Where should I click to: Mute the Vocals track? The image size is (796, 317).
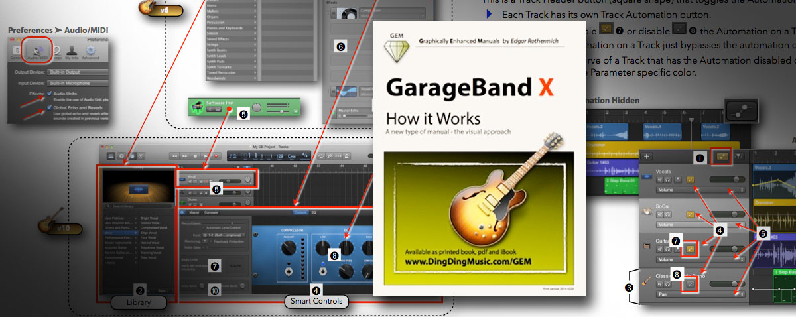pos(659,180)
